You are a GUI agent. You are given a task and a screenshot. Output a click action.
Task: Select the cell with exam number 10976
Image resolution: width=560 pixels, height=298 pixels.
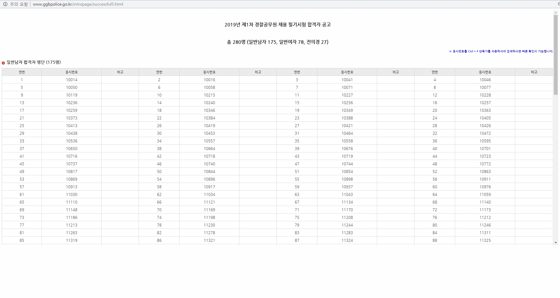485,187
